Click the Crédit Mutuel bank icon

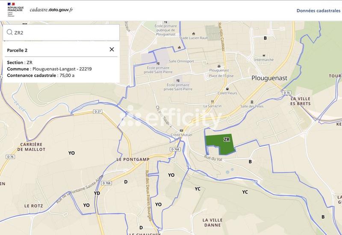point(182,131)
